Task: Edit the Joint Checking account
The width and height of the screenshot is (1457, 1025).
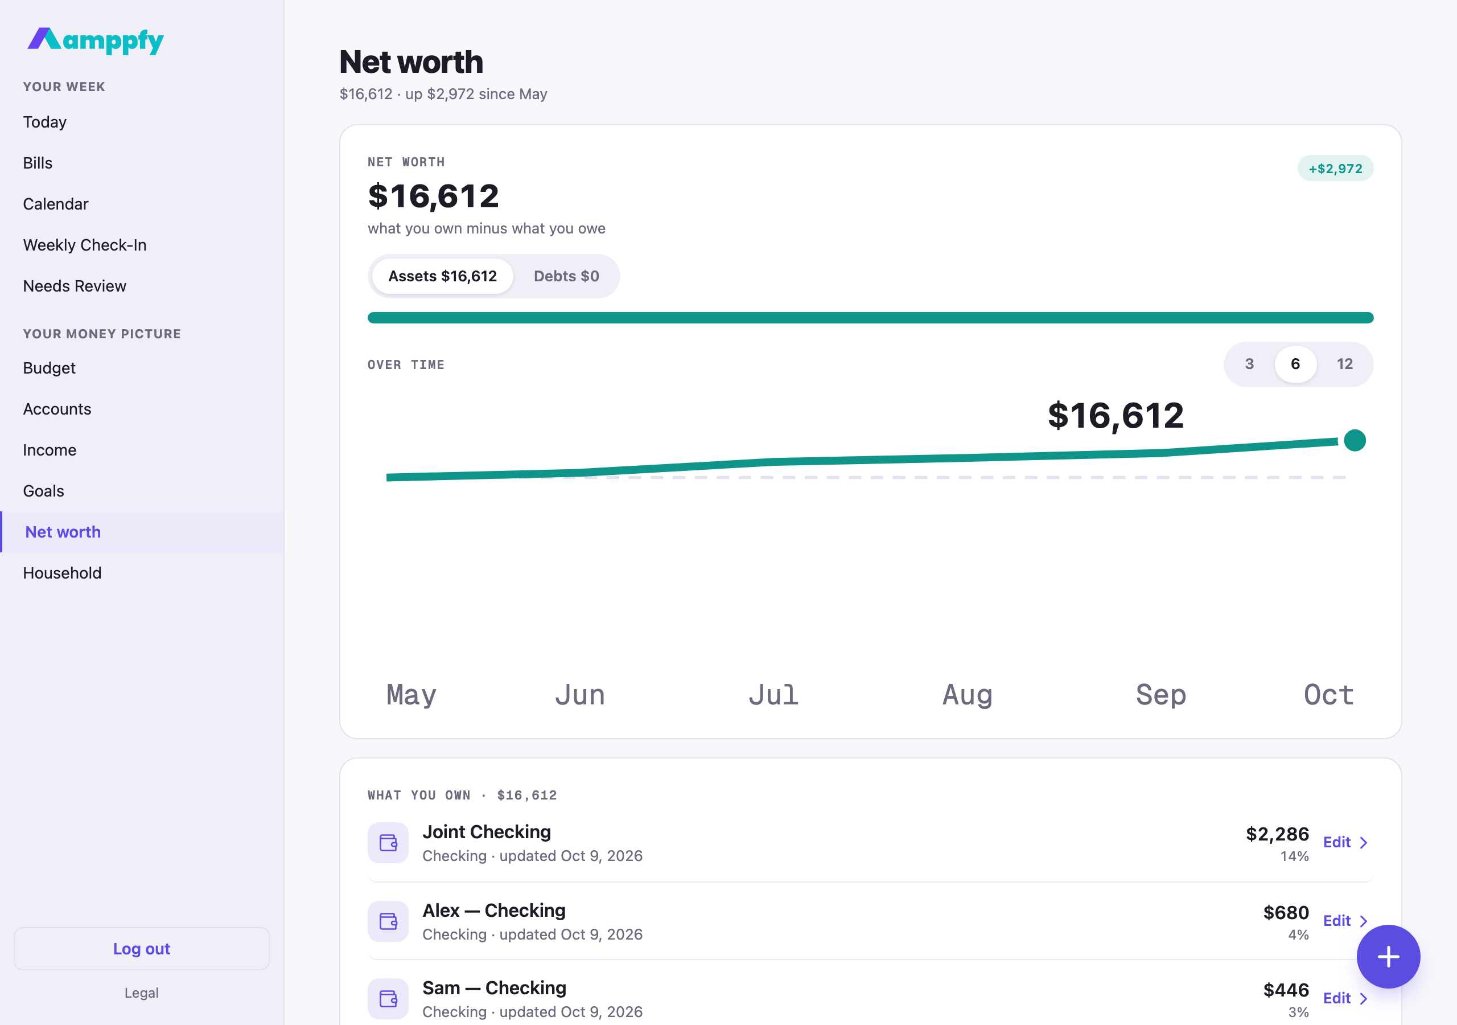Action: click(x=1336, y=843)
